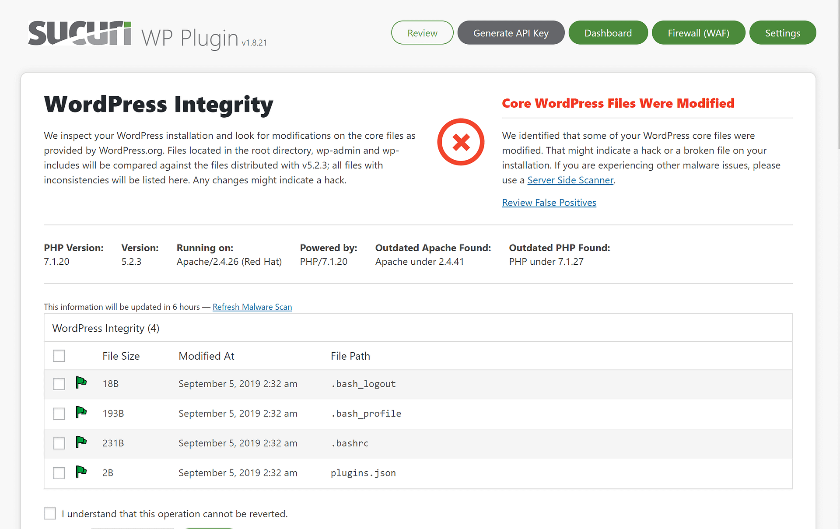This screenshot has width=840, height=529.
Task: Open the Settings page
Action: point(783,33)
